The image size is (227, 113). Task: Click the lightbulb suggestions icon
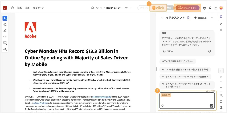[x=163, y=106]
